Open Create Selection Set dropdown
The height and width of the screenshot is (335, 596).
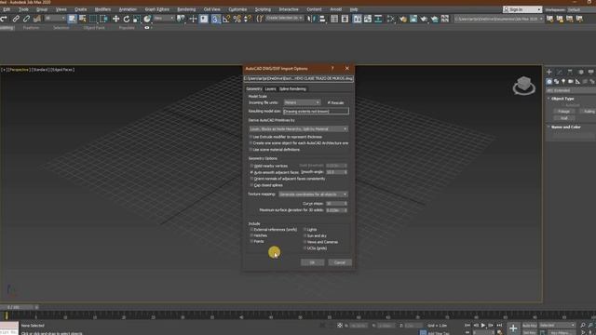click(x=284, y=19)
